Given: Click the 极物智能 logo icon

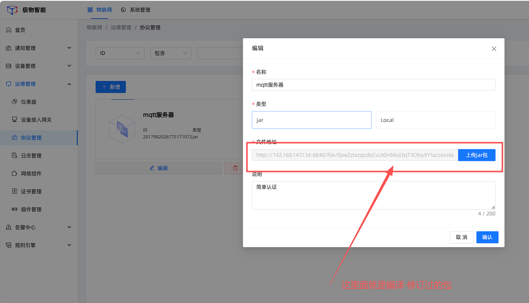Looking at the screenshot, I should tap(12, 10).
